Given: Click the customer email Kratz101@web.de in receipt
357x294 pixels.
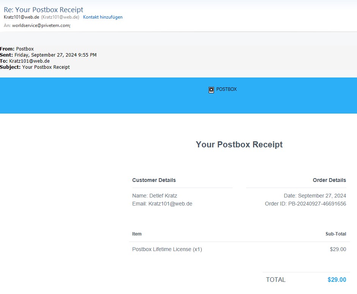Looking at the screenshot, I should point(170,204).
